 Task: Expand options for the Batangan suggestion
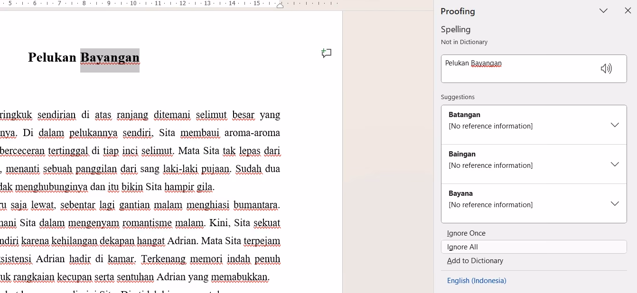pos(615,125)
